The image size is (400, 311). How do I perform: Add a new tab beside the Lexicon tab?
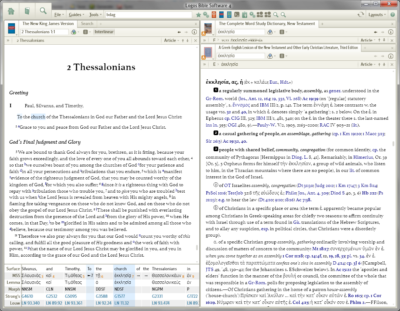(x=365, y=48)
